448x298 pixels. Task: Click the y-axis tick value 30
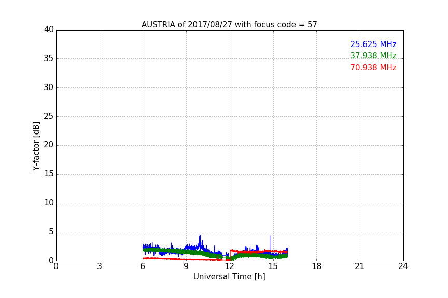coord(49,87)
